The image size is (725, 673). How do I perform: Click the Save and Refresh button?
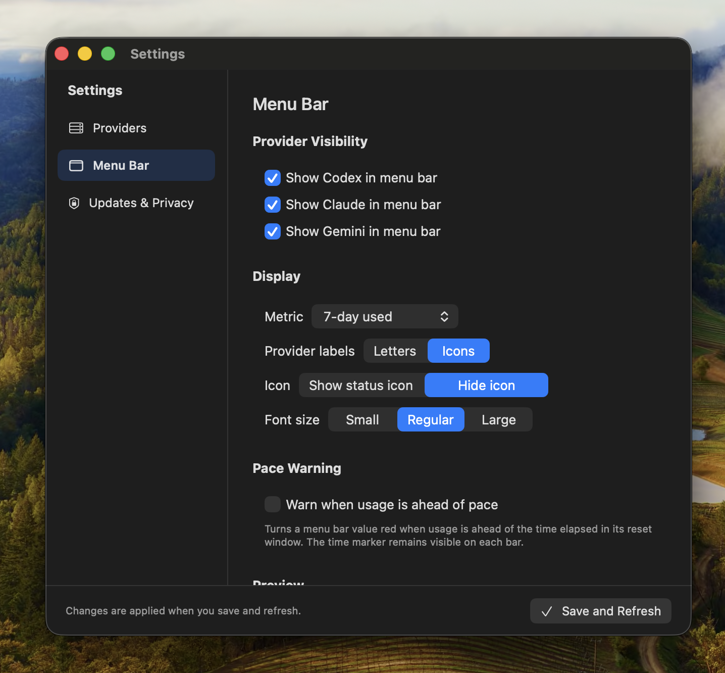(x=601, y=611)
